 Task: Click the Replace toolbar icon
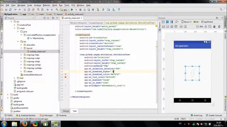[43, 10]
